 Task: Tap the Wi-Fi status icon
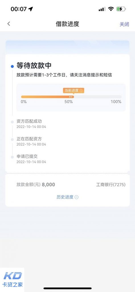click(111, 9)
